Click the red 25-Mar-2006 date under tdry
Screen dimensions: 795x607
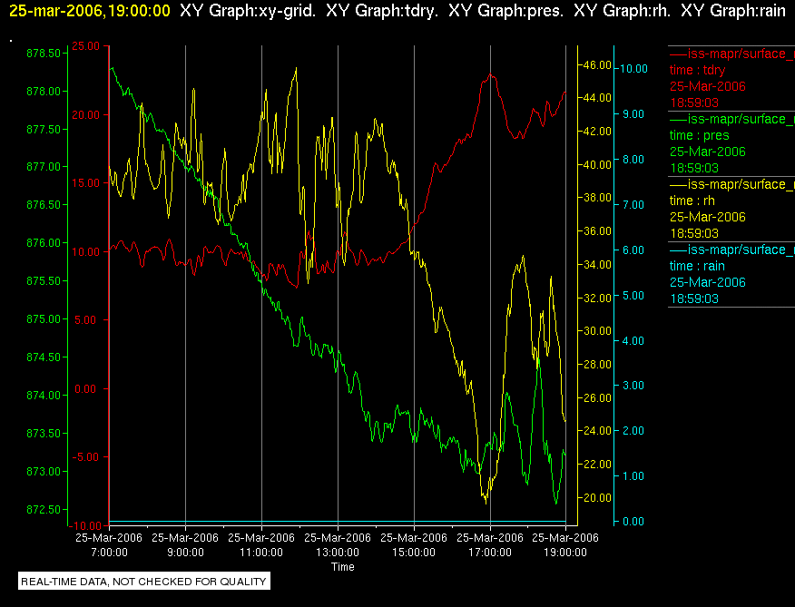(x=707, y=86)
